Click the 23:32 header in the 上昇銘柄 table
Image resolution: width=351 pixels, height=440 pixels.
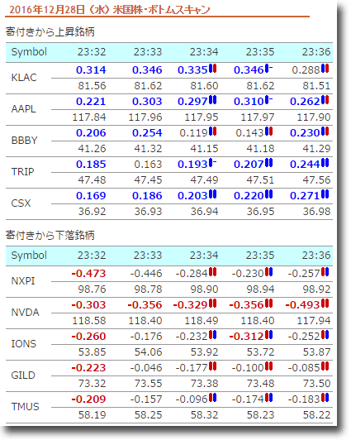point(92,52)
